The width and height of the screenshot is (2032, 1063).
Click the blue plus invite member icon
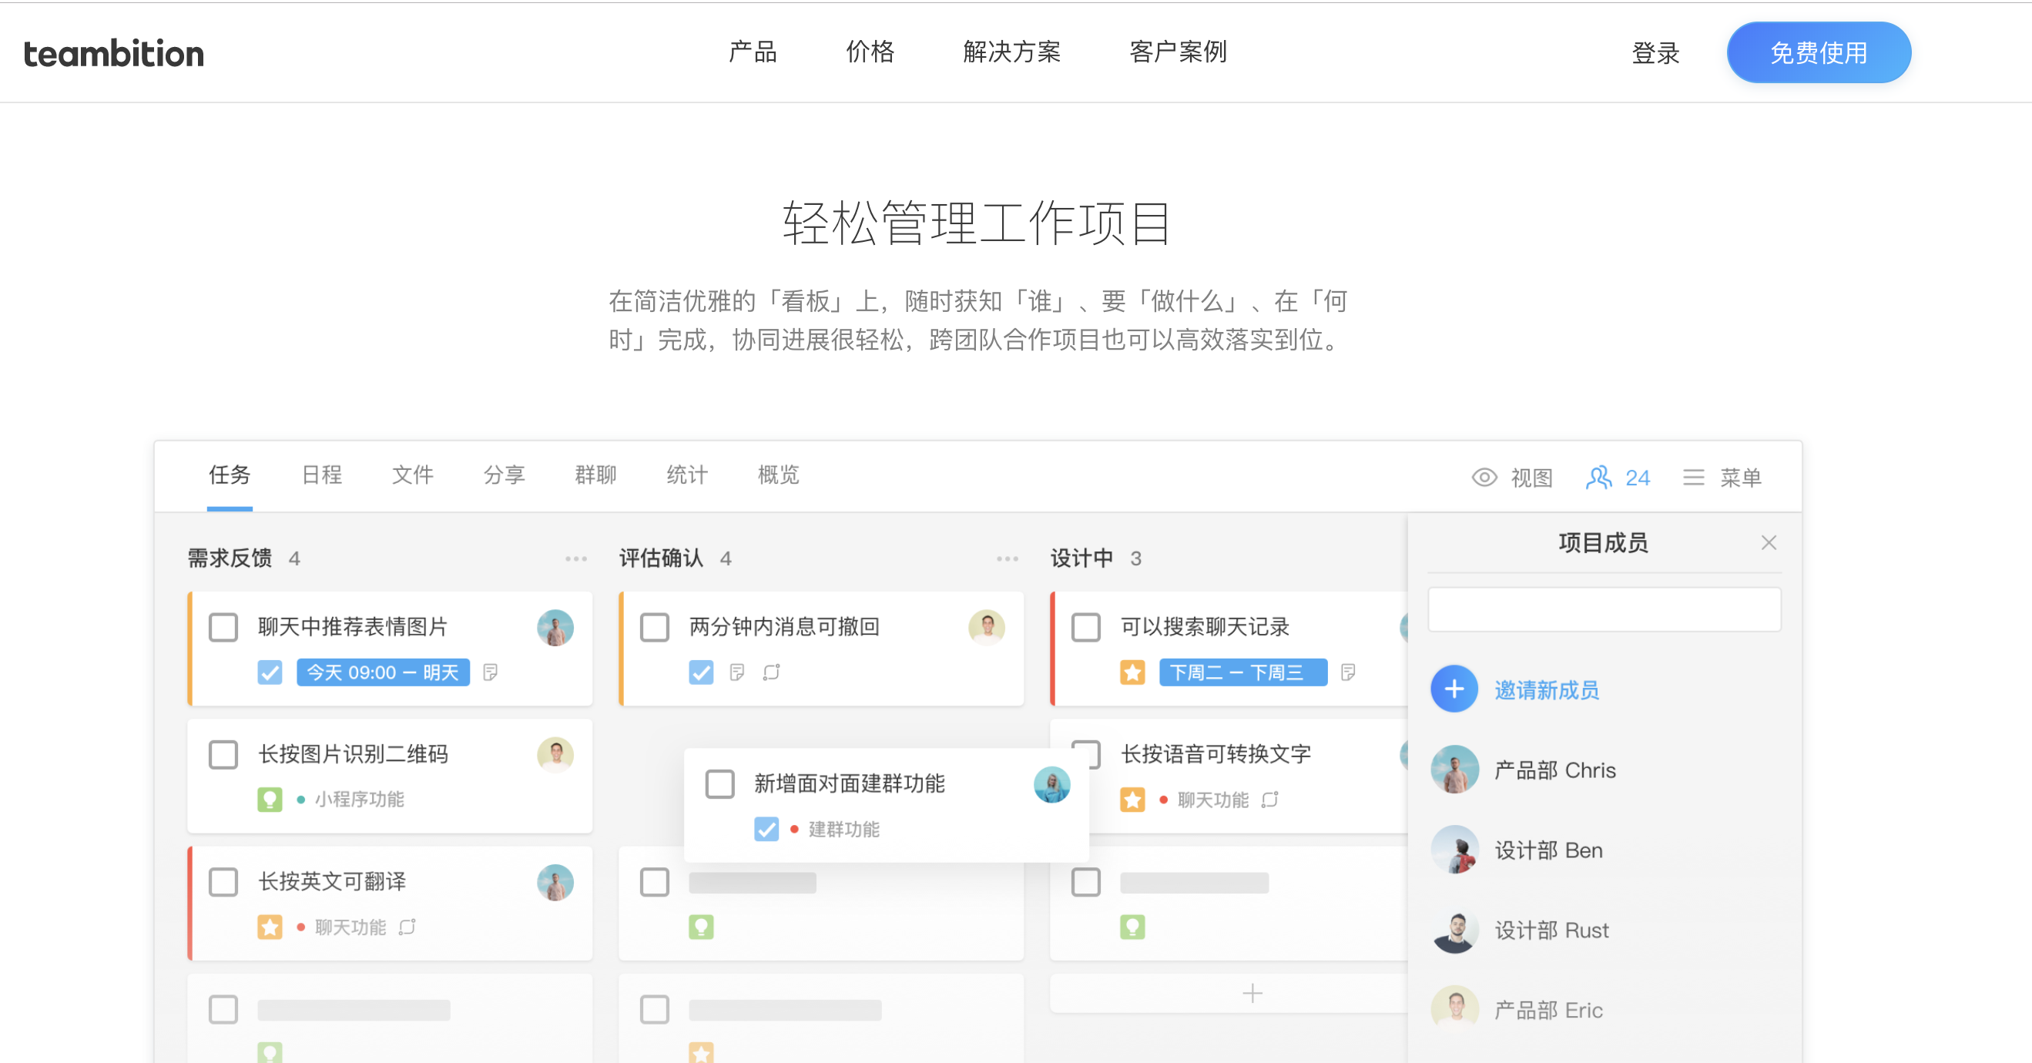[1454, 689]
